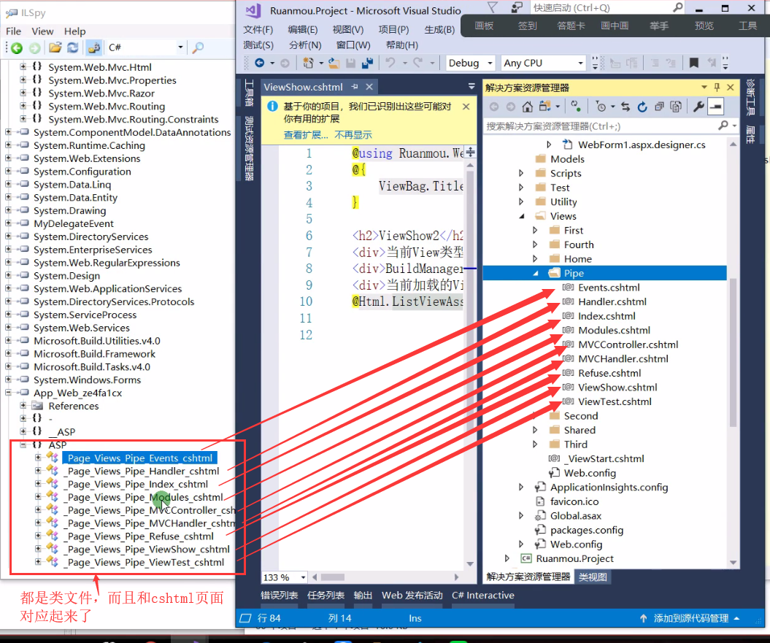Collapse the Views folder in Solution Explorer
This screenshot has height=643, width=770.
(522, 216)
